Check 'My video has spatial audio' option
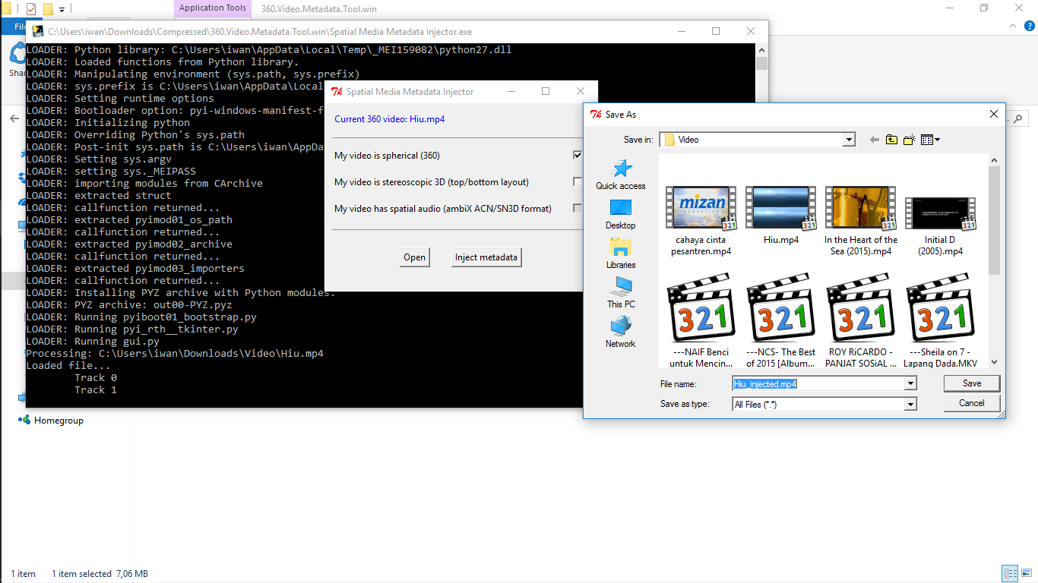Viewport: 1038px width, 583px height. pyautogui.click(x=577, y=208)
